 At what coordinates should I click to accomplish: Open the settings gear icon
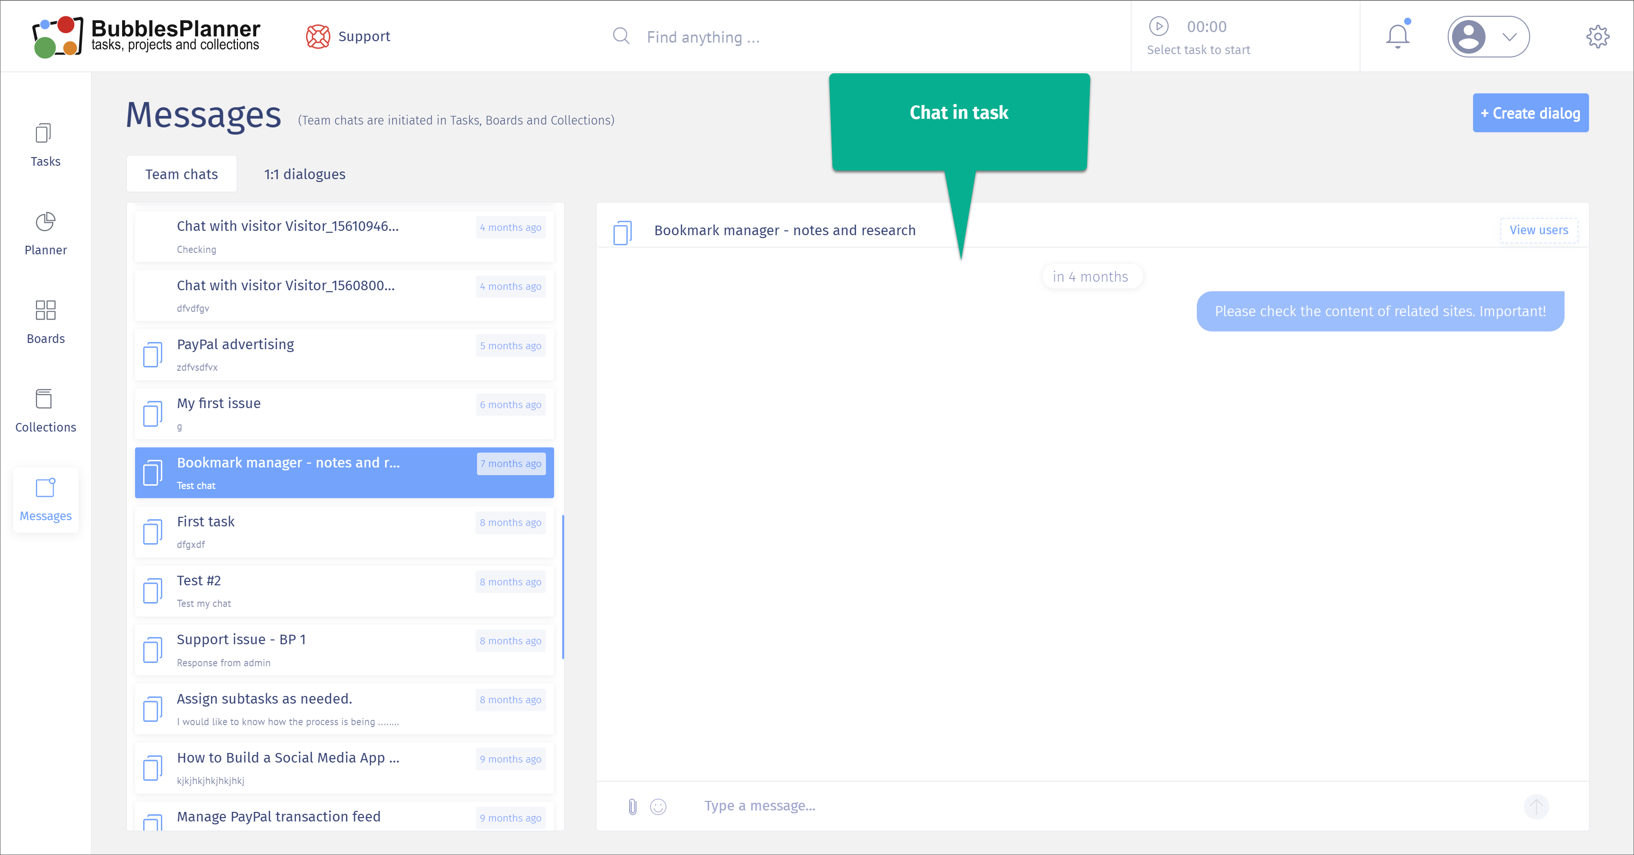pos(1597,36)
